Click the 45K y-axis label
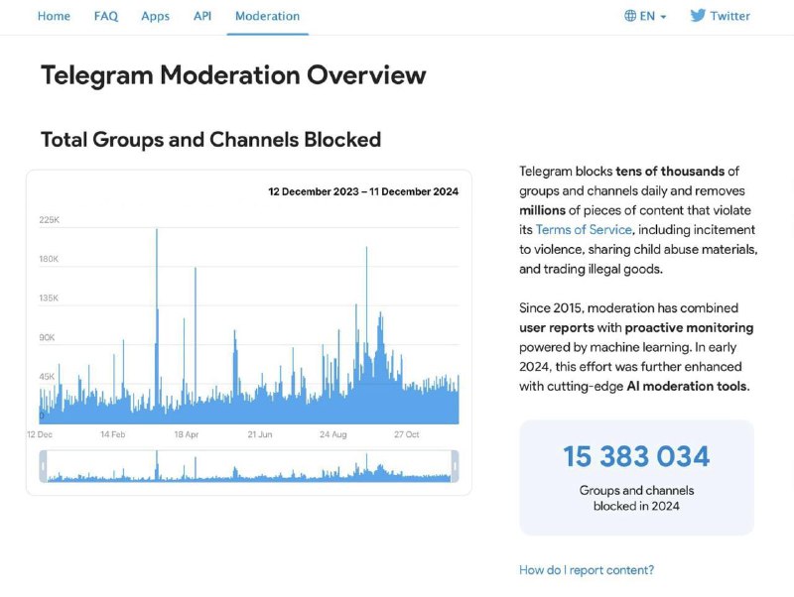 coord(47,377)
